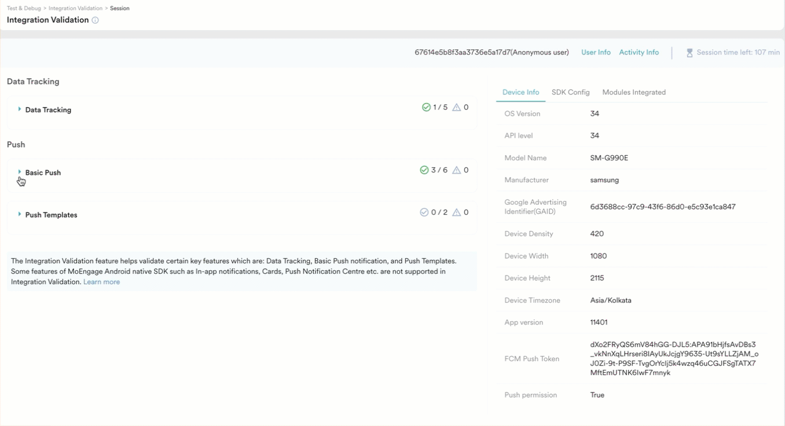Navigate to Integration Validation breadcrumb
785x426 pixels.
click(75, 9)
